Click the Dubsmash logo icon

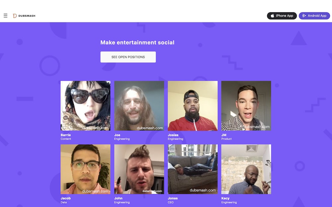[15, 16]
